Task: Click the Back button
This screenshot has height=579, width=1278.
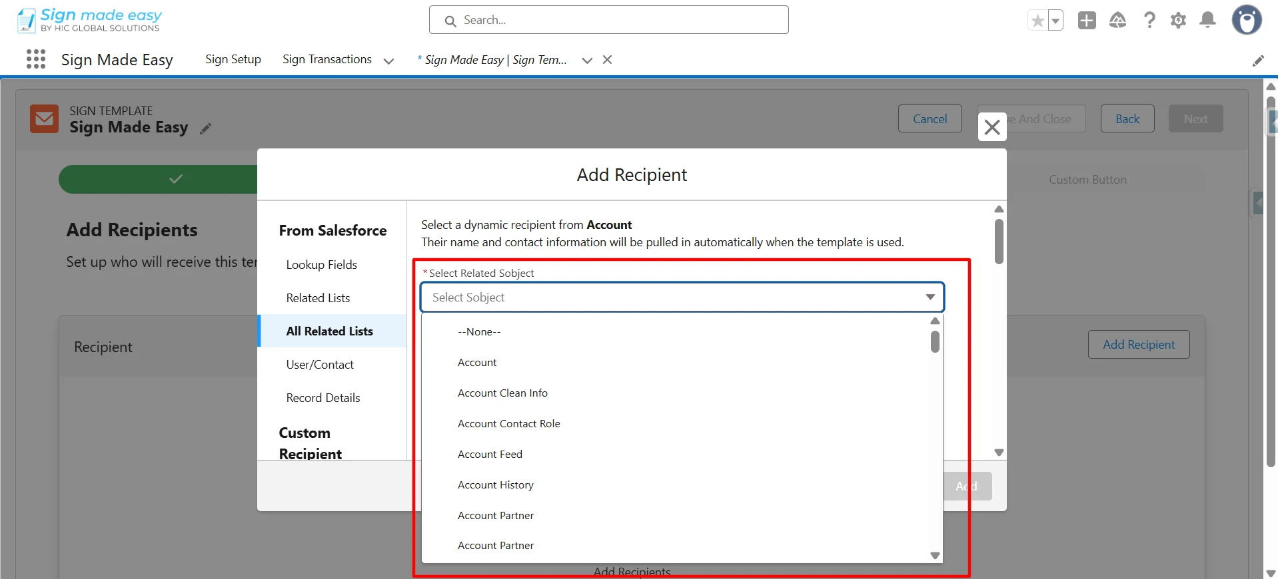Action: pyautogui.click(x=1127, y=118)
